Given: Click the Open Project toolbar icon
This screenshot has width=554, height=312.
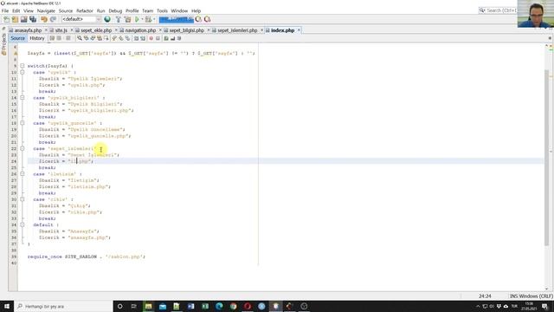Looking at the screenshot, I should click(23, 19).
